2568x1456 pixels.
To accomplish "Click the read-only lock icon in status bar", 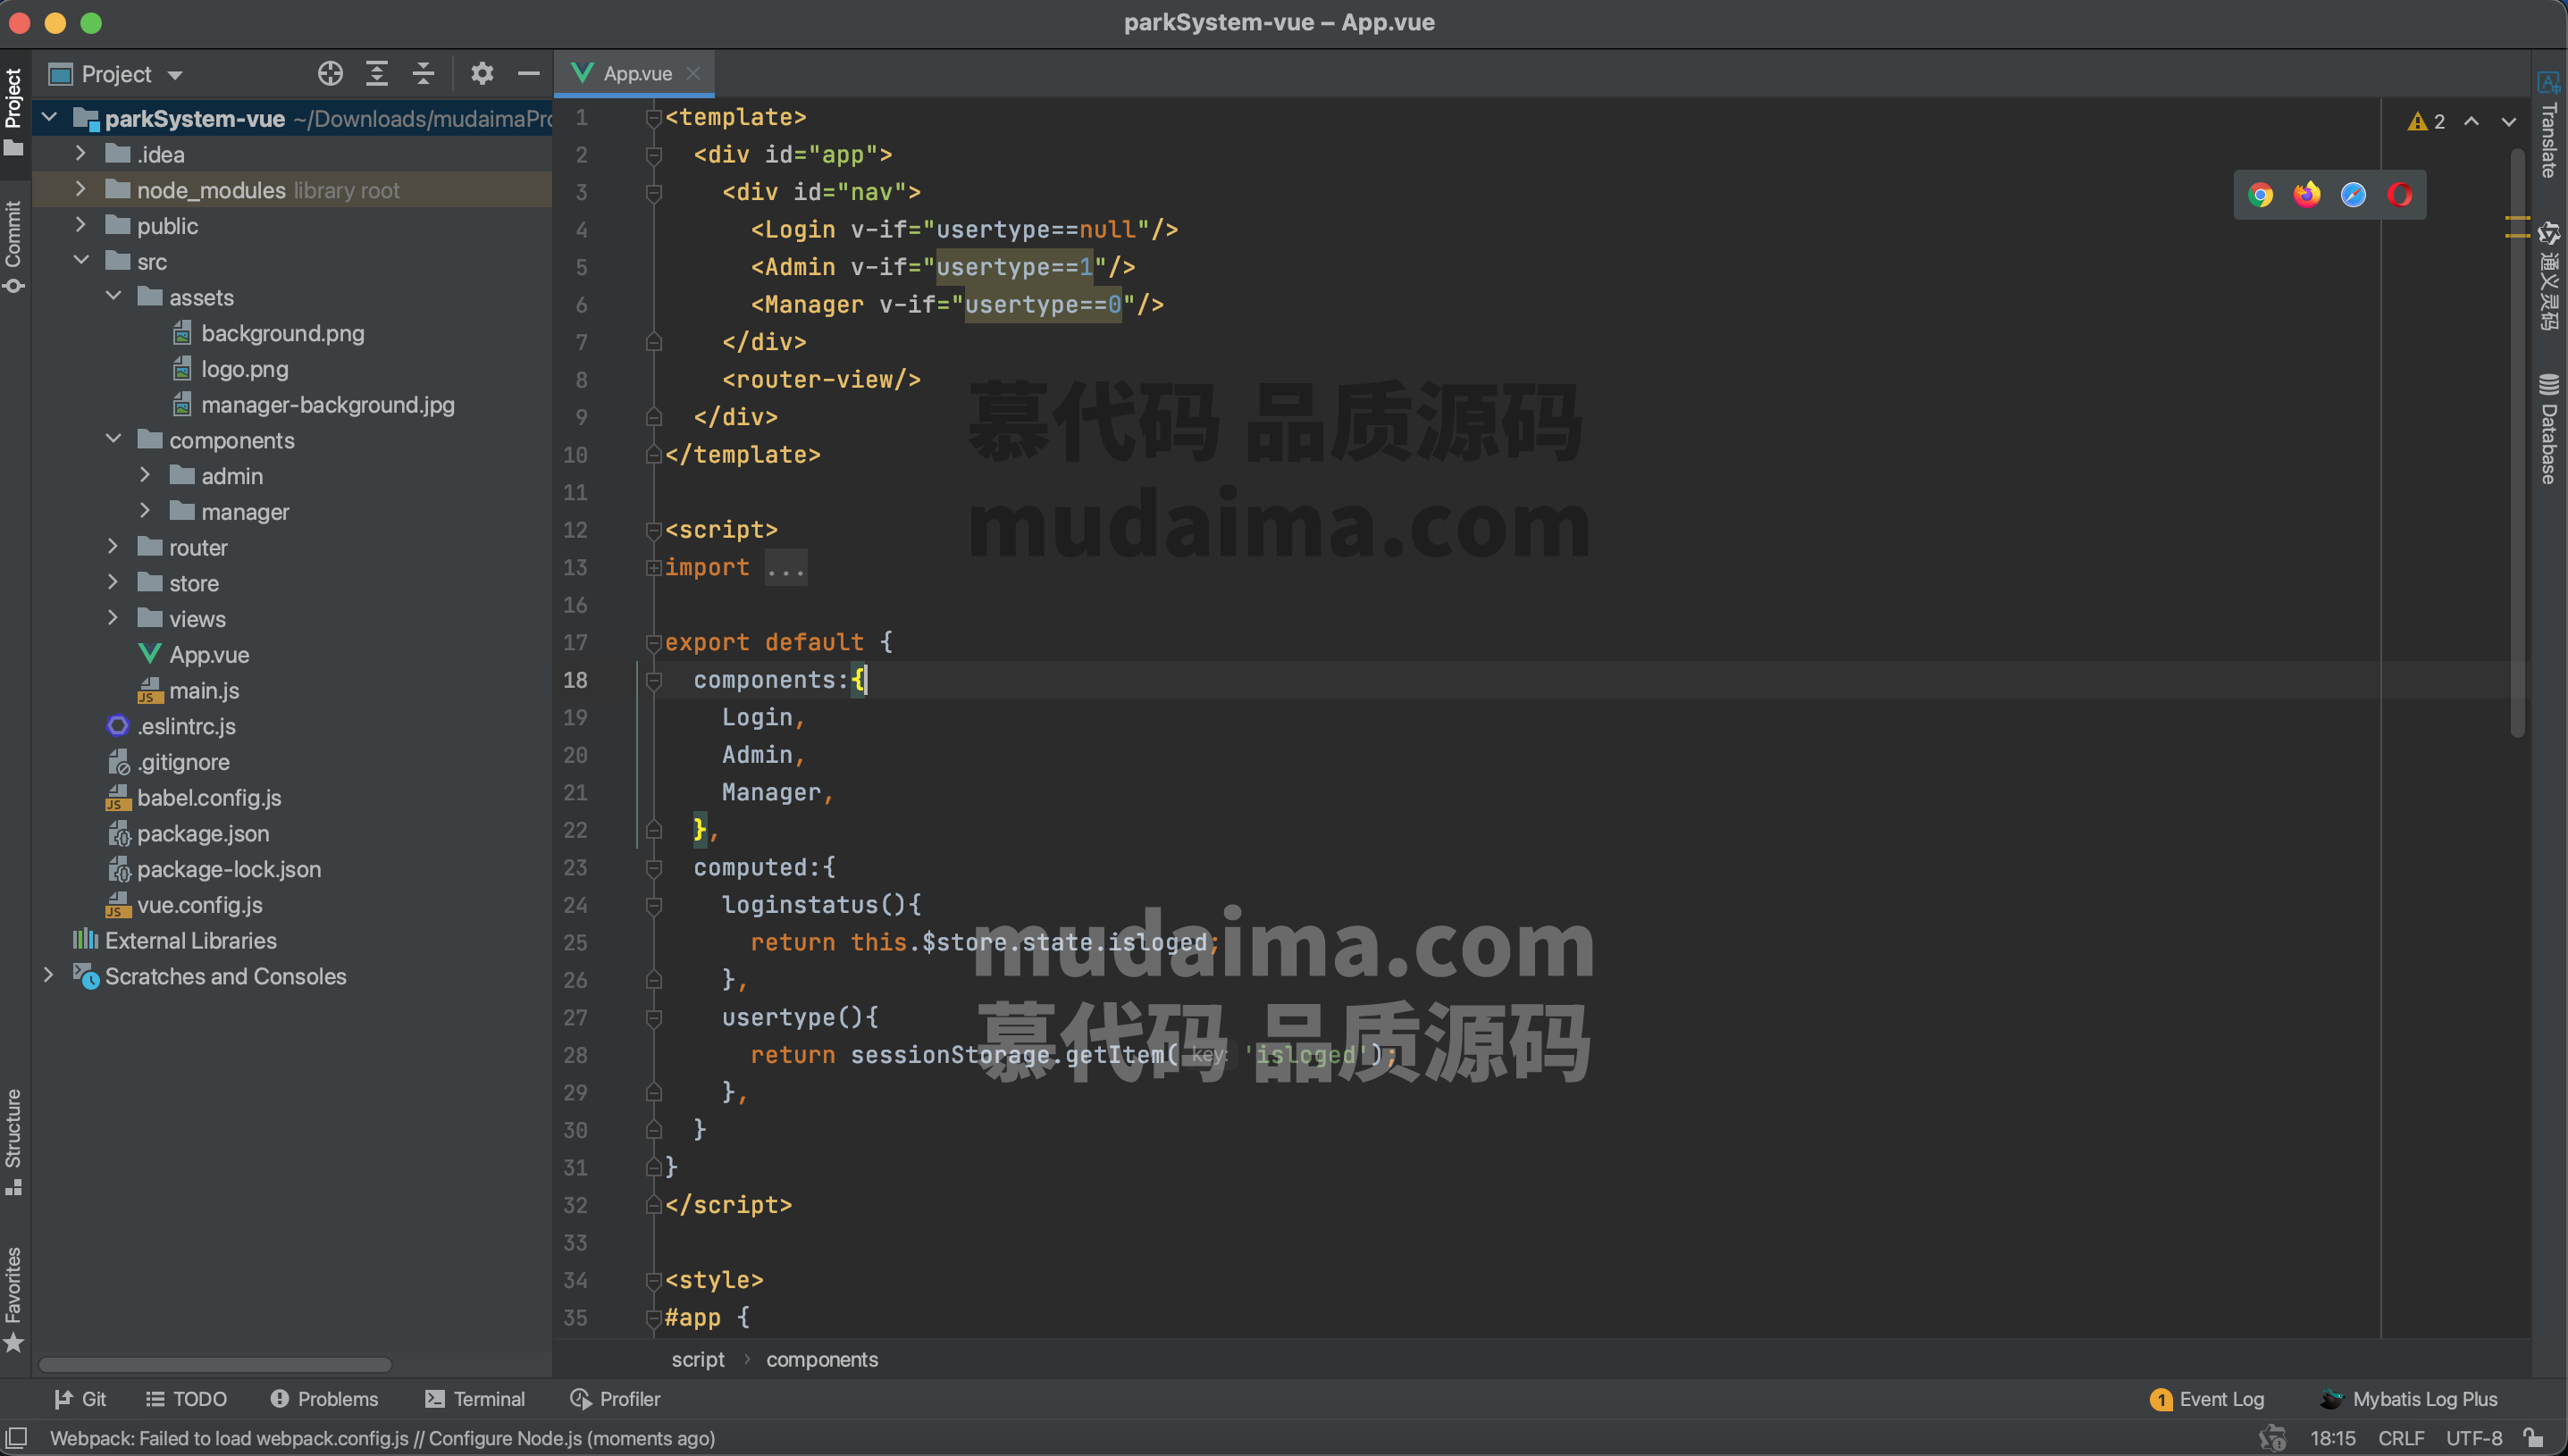I will [2534, 1438].
